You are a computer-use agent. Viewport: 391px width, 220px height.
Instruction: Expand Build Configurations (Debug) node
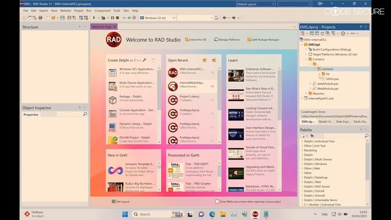tap(306, 50)
